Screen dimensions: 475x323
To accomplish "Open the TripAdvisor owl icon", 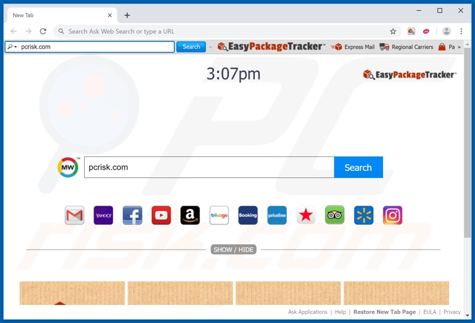I will pos(335,215).
